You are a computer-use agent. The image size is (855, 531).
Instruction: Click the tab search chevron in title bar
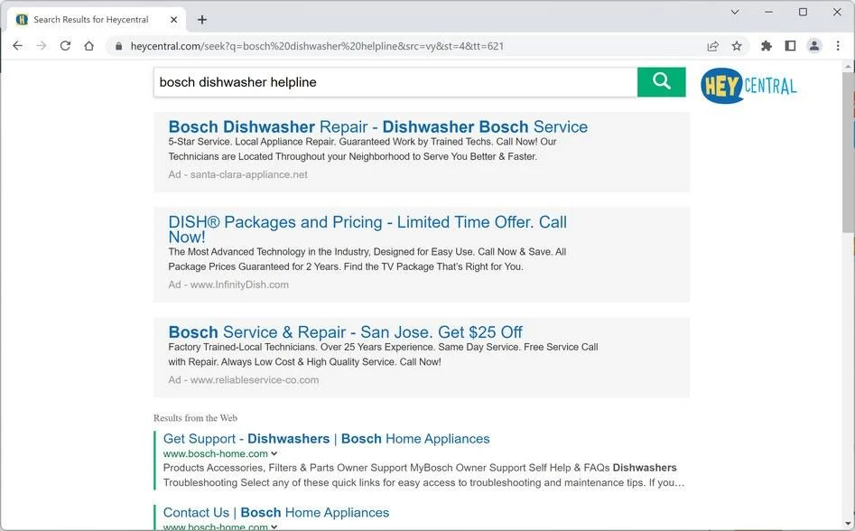click(735, 12)
